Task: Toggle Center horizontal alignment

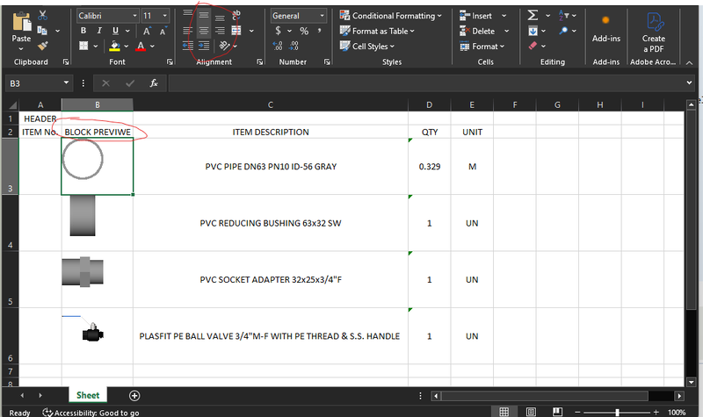Action: point(204,32)
